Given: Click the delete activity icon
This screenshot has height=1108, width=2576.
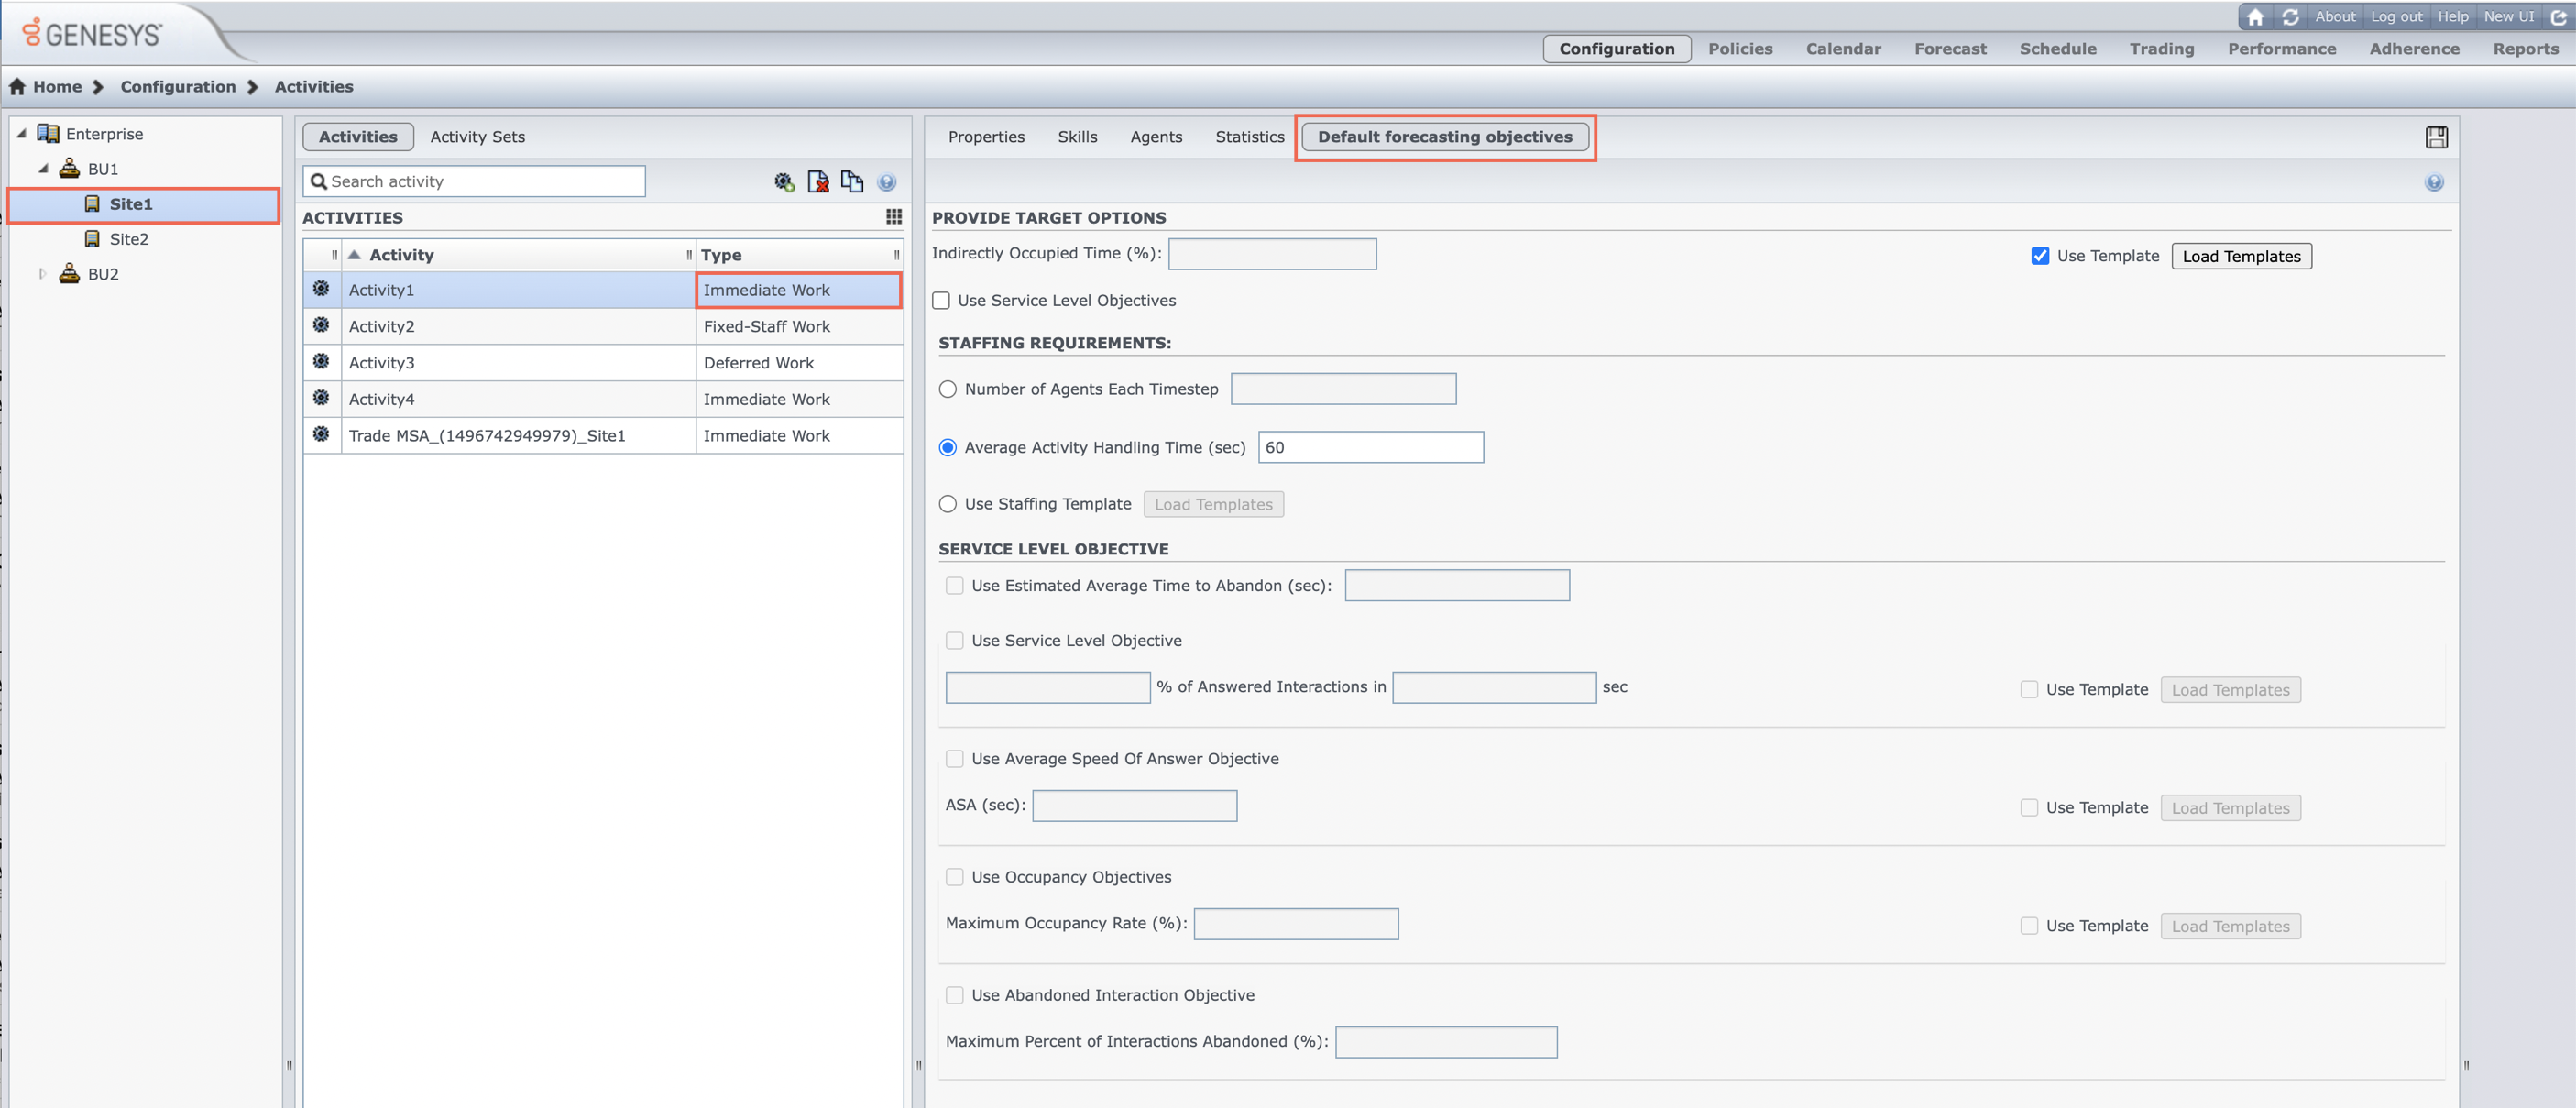Looking at the screenshot, I should point(818,181).
